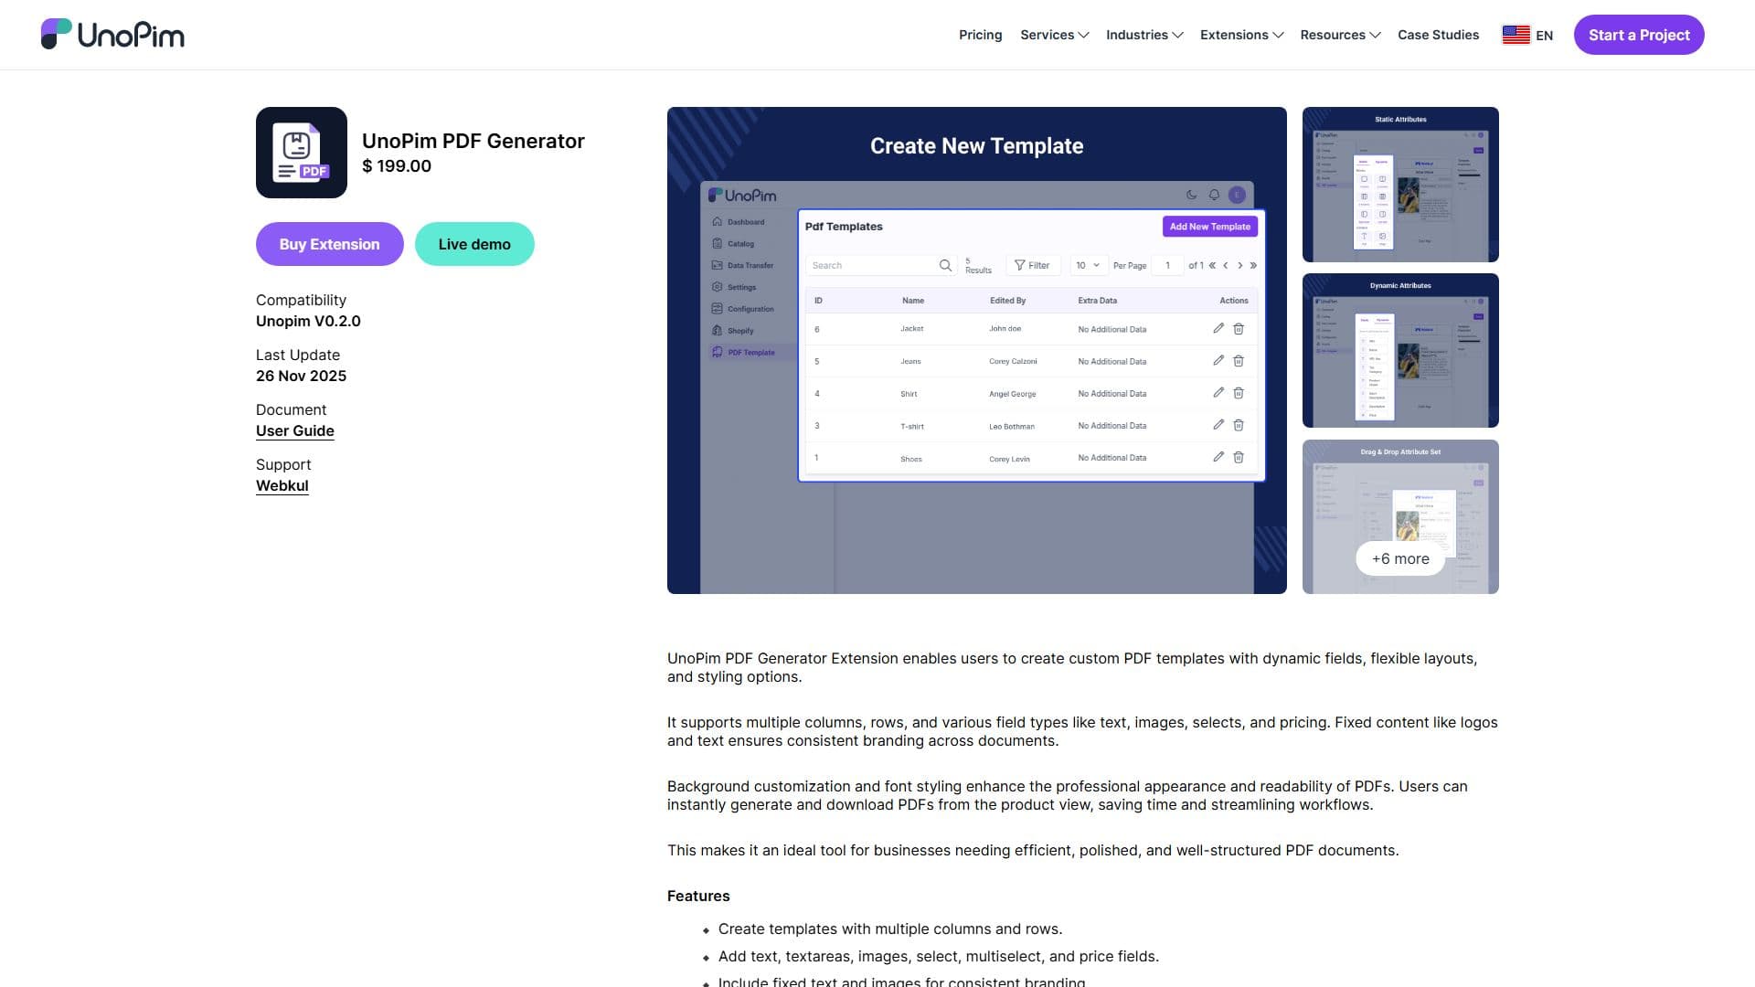Image resolution: width=1755 pixels, height=987 pixels.
Task: Click the trash icon for Jeans row
Action: pyautogui.click(x=1238, y=361)
